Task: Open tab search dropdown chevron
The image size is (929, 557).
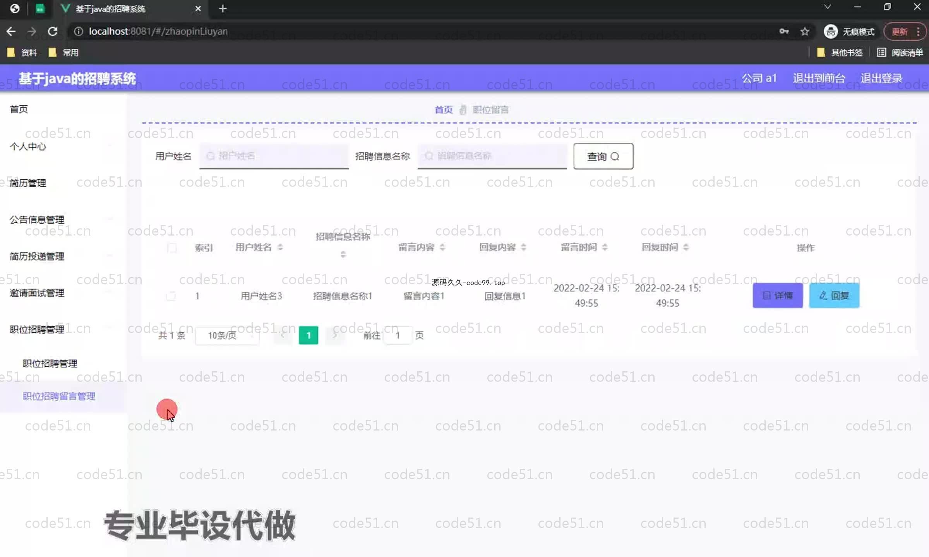Action: point(828,7)
